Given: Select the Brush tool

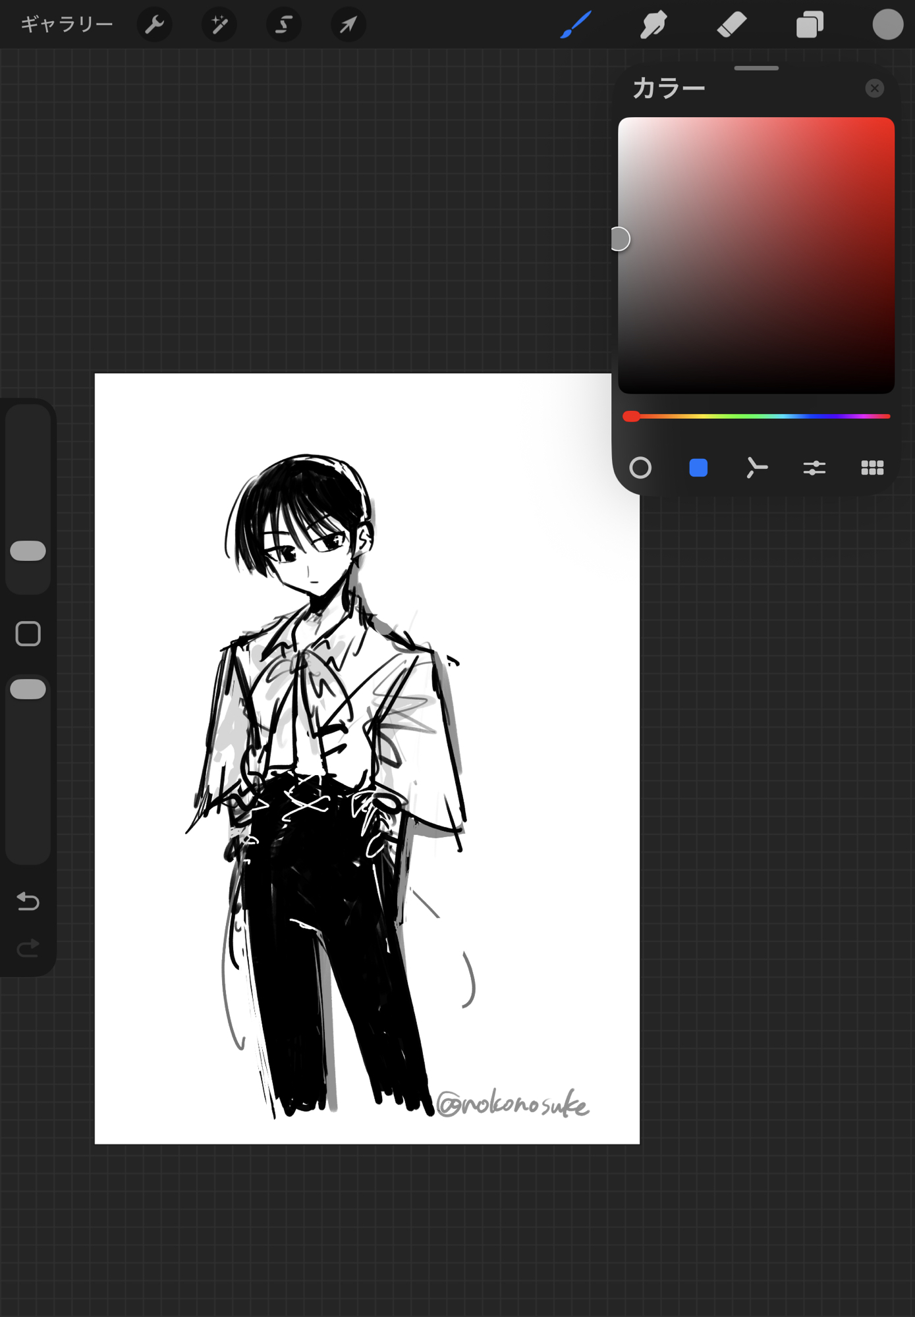Looking at the screenshot, I should coord(576,25).
